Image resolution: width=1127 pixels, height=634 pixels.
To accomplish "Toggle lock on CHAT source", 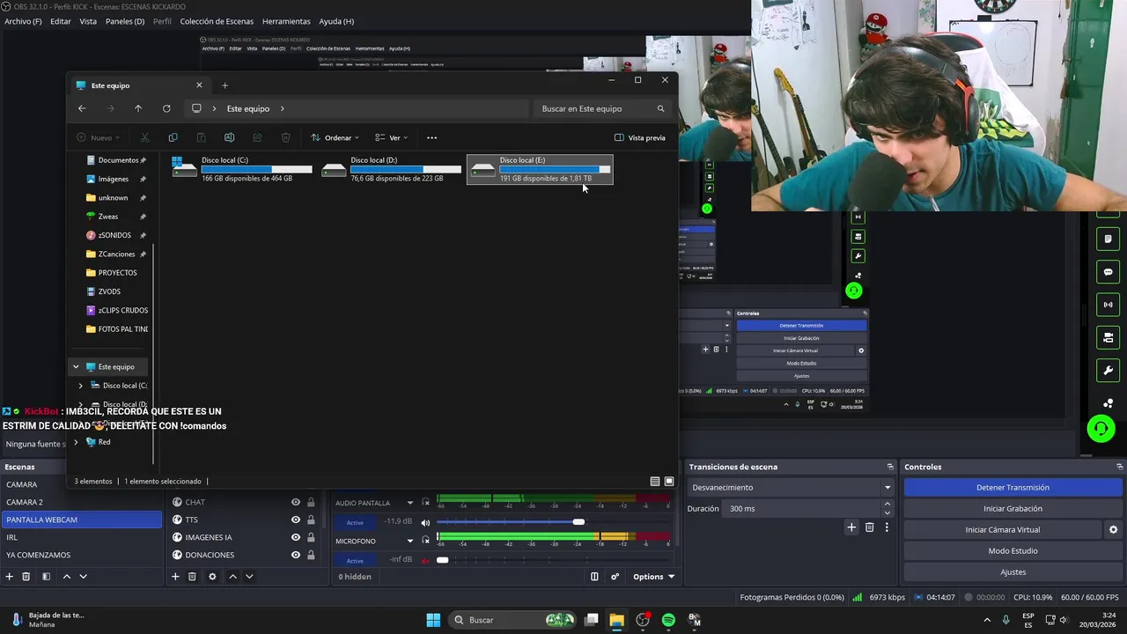I will (x=311, y=503).
